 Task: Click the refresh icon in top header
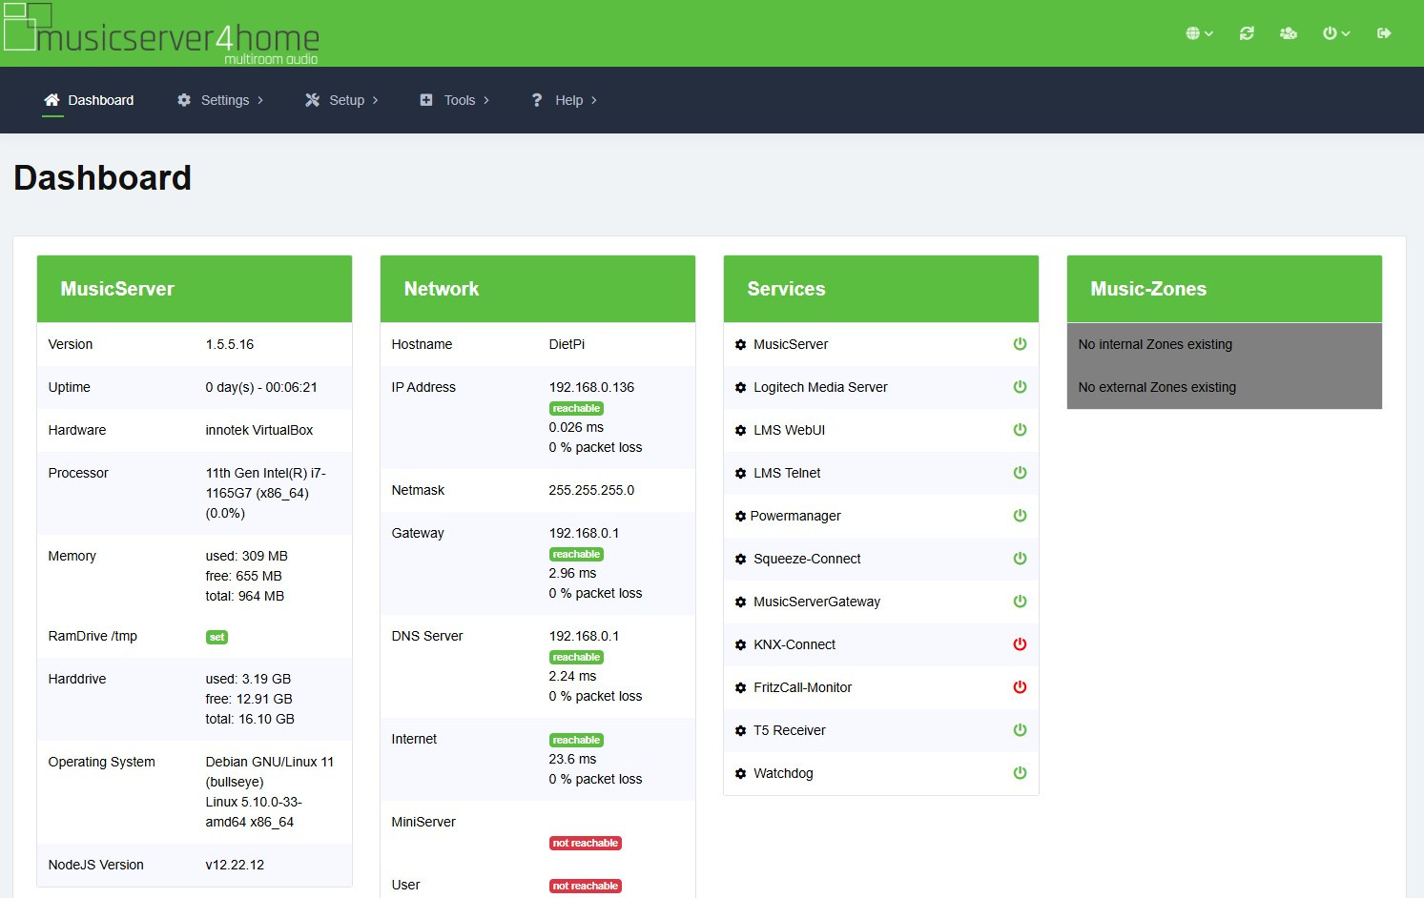pyautogui.click(x=1247, y=33)
